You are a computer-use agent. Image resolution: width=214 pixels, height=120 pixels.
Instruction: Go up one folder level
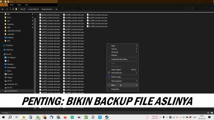pyautogui.click(x=13, y=9)
